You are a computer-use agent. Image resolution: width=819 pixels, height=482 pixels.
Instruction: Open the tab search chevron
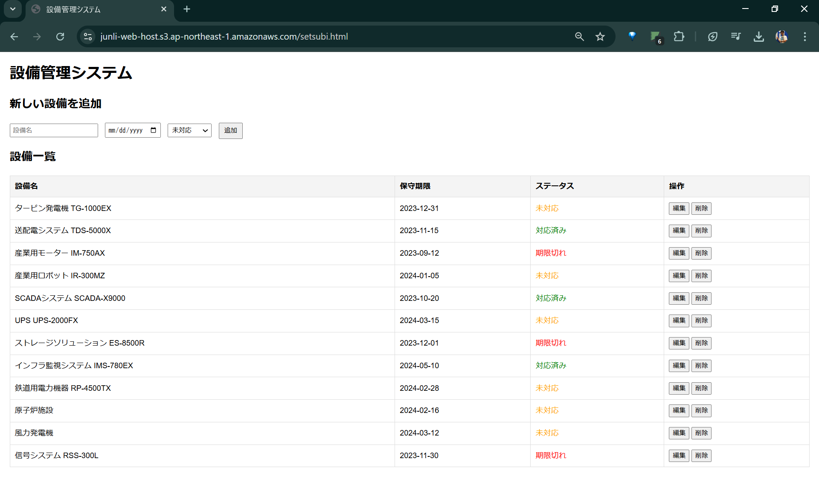coord(13,9)
